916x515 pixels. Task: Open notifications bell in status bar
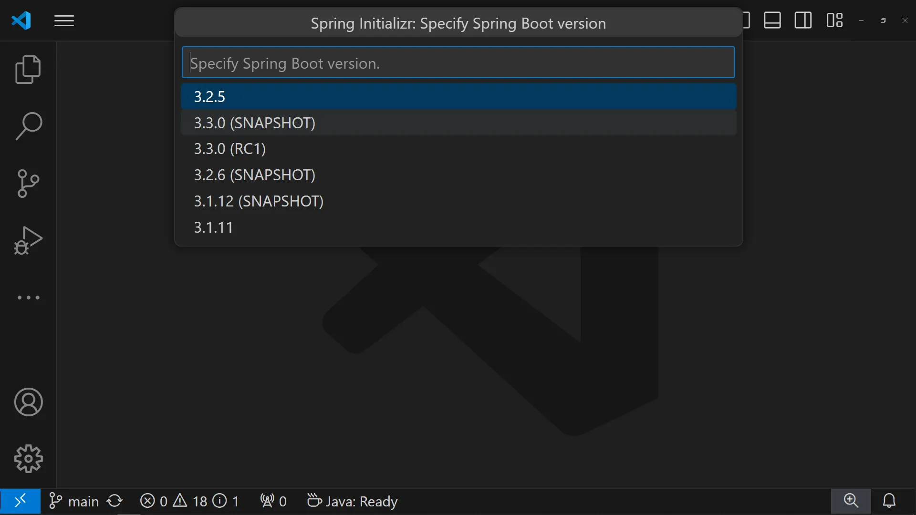889,501
